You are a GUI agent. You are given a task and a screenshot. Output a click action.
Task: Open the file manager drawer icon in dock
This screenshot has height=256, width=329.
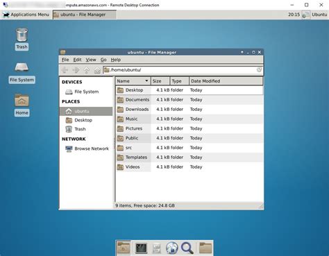coord(157,248)
